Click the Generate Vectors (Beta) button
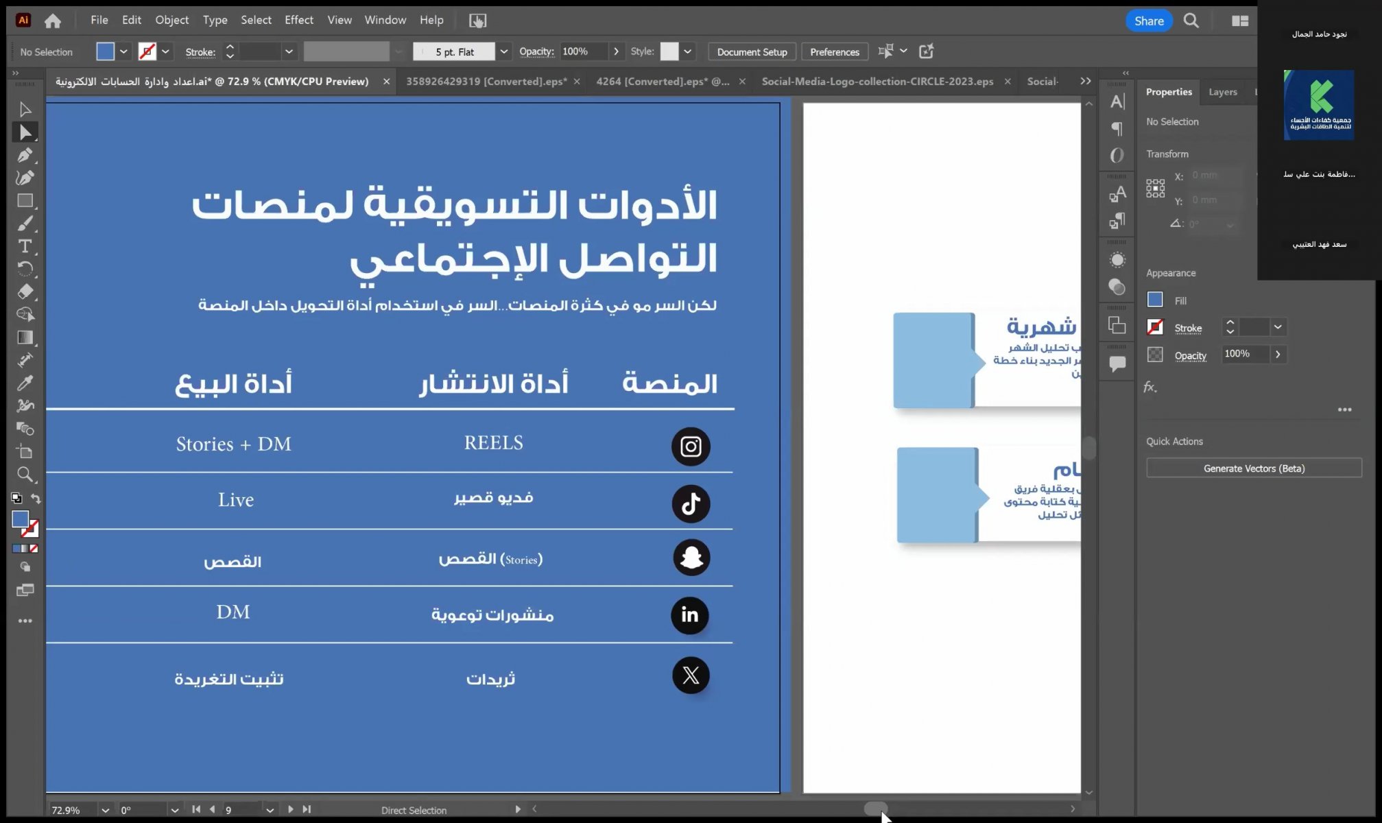The width and height of the screenshot is (1382, 823). (x=1253, y=468)
